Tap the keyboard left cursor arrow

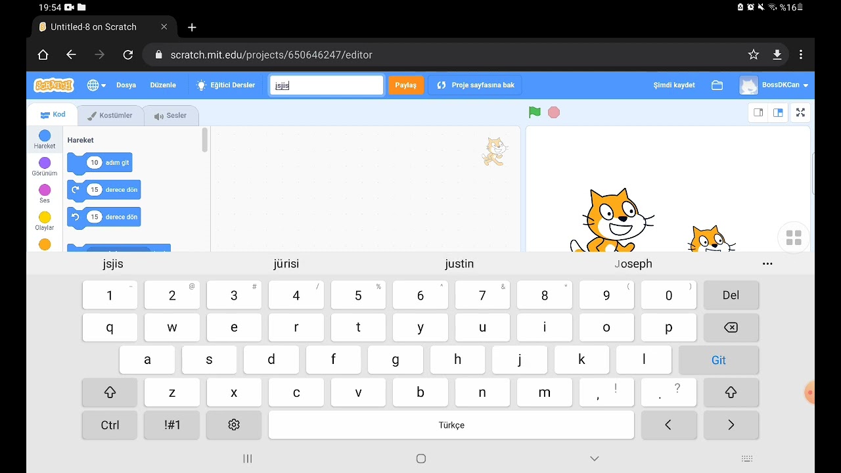coord(668,425)
